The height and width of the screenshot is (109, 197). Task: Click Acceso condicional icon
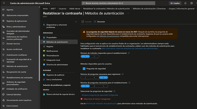3,49
